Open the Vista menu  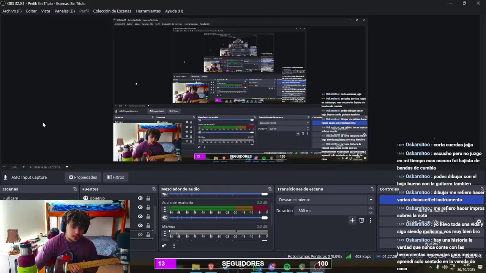[x=46, y=11]
